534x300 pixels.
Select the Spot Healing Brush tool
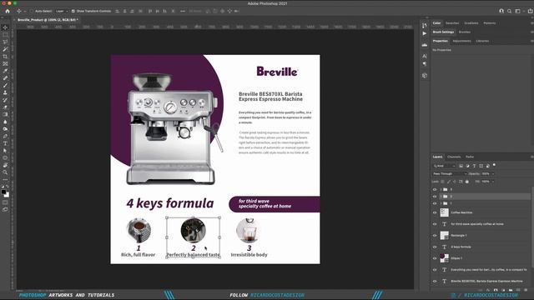point(5,78)
